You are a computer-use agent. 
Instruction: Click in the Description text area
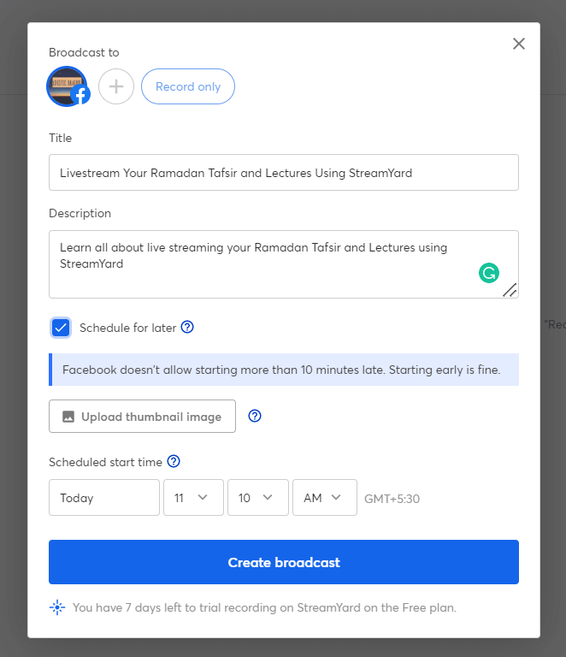click(x=284, y=264)
